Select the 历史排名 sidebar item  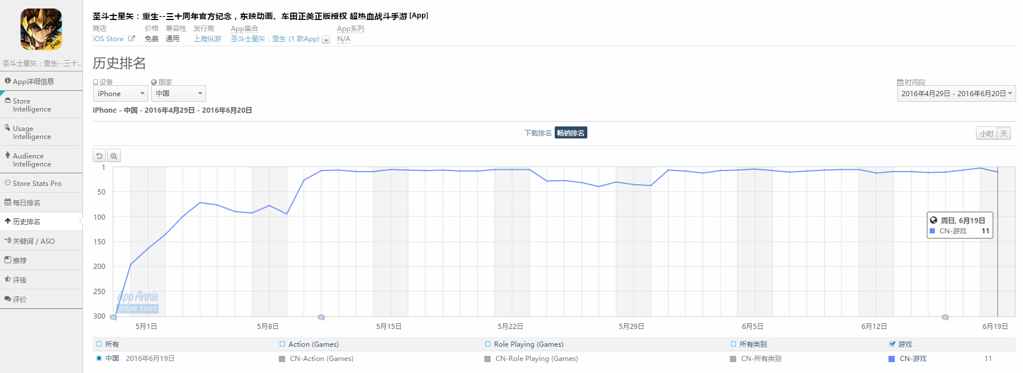click(x=41, y=221)
